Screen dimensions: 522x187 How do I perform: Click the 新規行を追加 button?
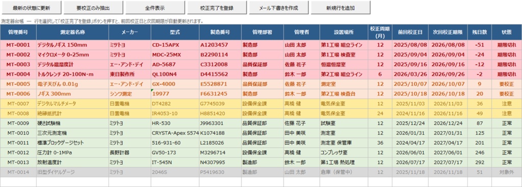[341, 7]
